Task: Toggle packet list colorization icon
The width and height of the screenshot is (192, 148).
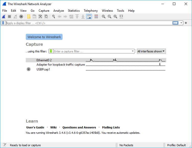Action: pyautogui.click(x=96, y=17)
